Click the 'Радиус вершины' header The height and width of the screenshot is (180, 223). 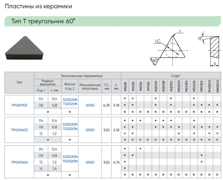pyautogui.click(x=48, y=82)
